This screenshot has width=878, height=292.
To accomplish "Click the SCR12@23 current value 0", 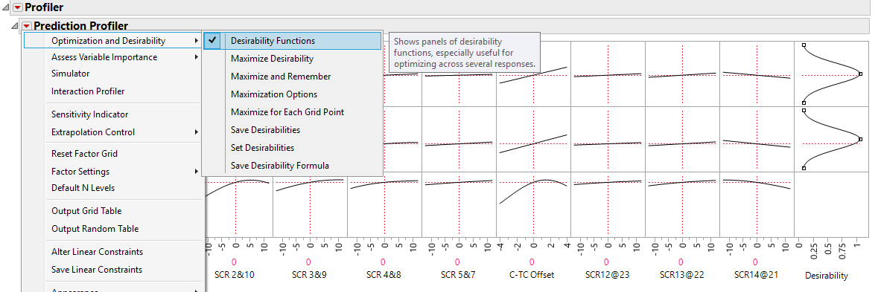I will 606,262.
